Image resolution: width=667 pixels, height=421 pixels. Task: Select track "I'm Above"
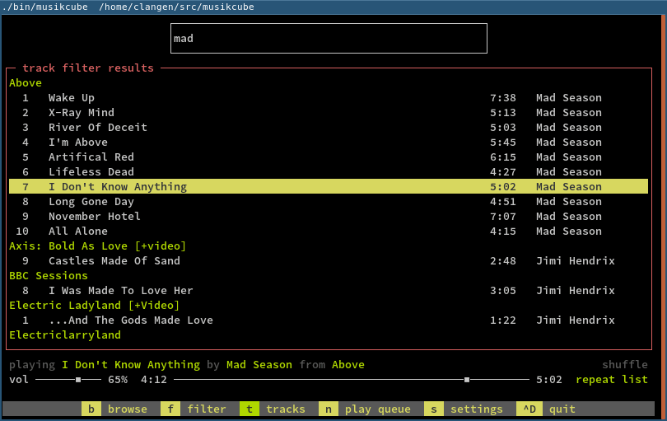[x=329, y=143]
